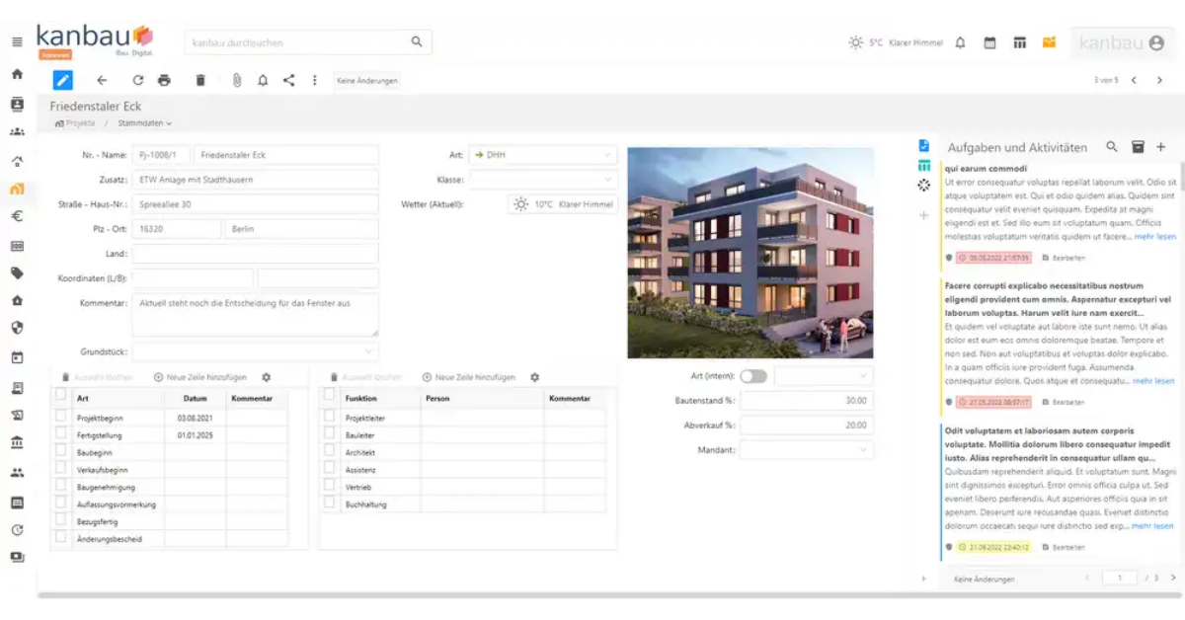Open the Grundstück dropdown

256,351
